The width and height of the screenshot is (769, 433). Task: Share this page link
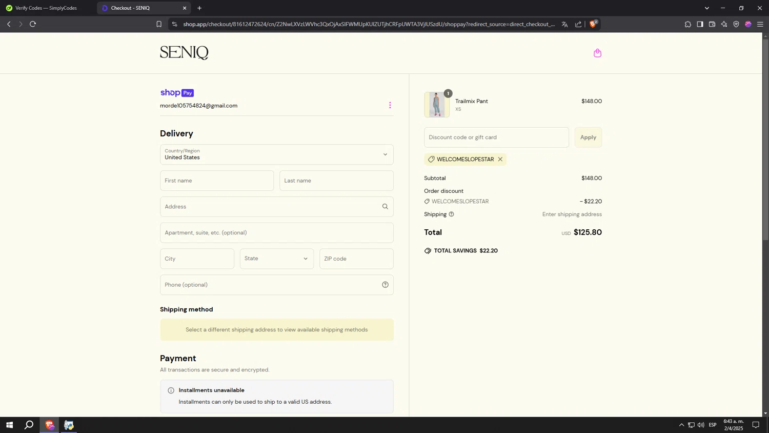pos(578,24)
